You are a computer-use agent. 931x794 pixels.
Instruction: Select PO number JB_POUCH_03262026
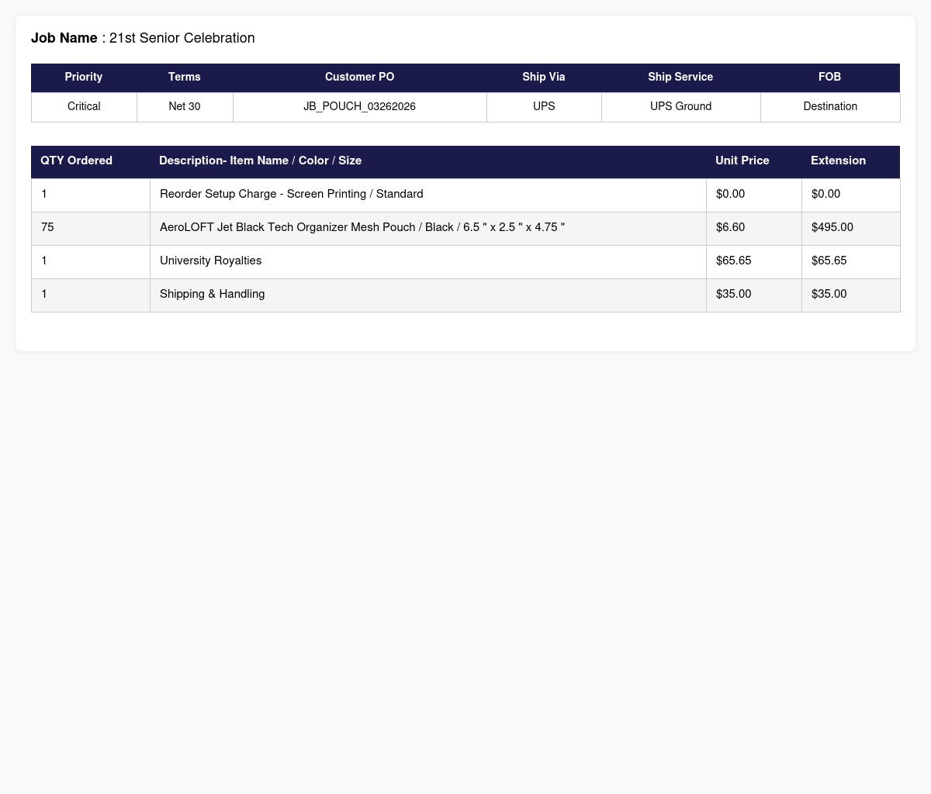tap(360, 107)
